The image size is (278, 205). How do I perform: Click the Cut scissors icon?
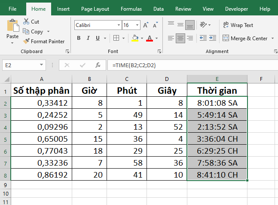tap(27, 21)
